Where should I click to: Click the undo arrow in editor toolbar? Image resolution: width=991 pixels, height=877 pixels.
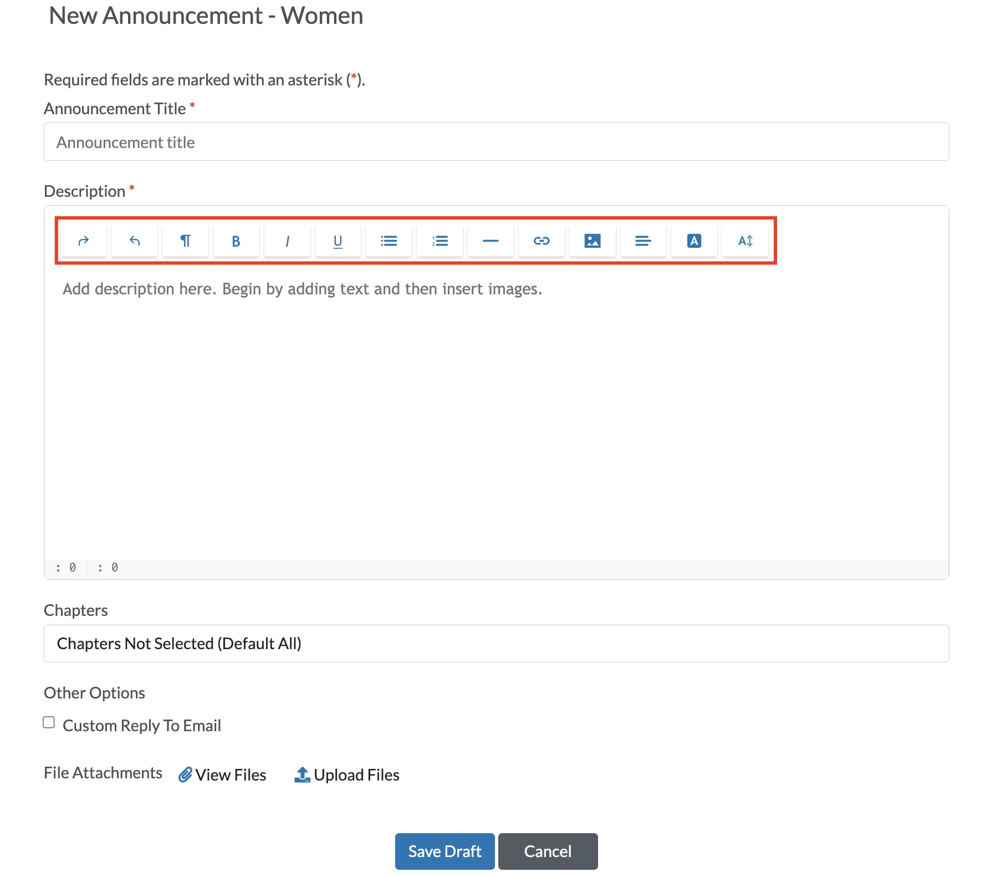[x=135, y=241]
